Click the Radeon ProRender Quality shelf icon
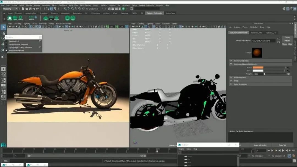297x167 pixels. pos(20,18)
